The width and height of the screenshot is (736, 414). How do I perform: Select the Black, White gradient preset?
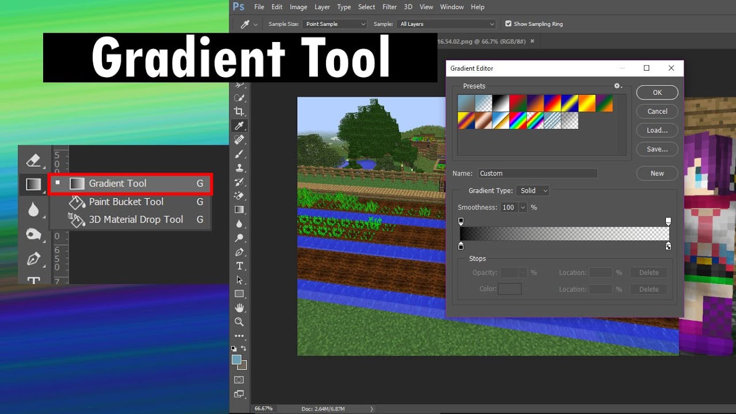(x=501, y=103)
